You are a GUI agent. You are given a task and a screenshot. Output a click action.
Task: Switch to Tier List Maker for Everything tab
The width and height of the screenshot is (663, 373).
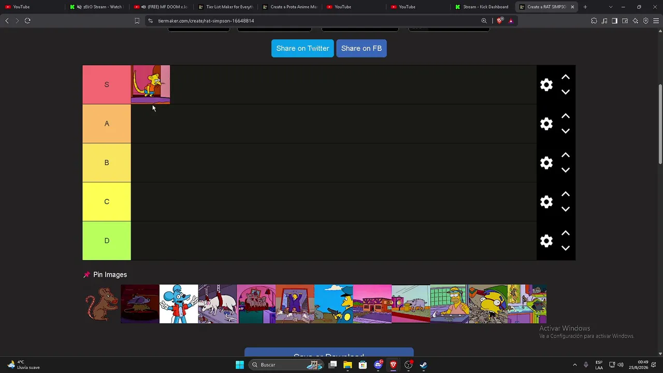pos(226,7)
